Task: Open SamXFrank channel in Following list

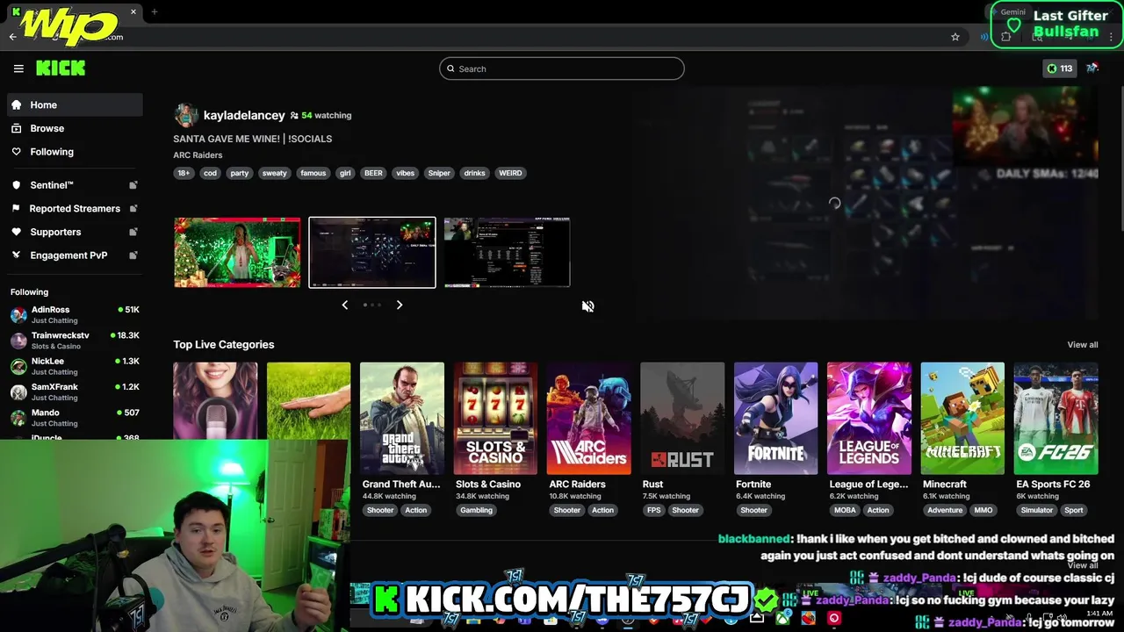Action: pyautogui.click(x=75, y=391)
